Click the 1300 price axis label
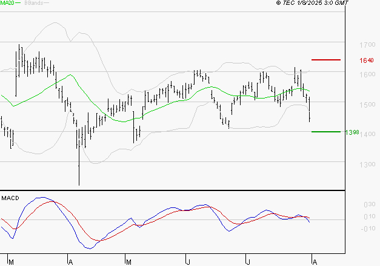 click(x=367, y=164)
